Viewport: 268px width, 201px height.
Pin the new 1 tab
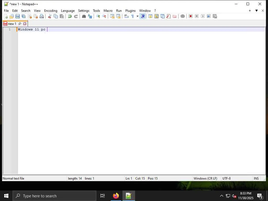point(20,24)
